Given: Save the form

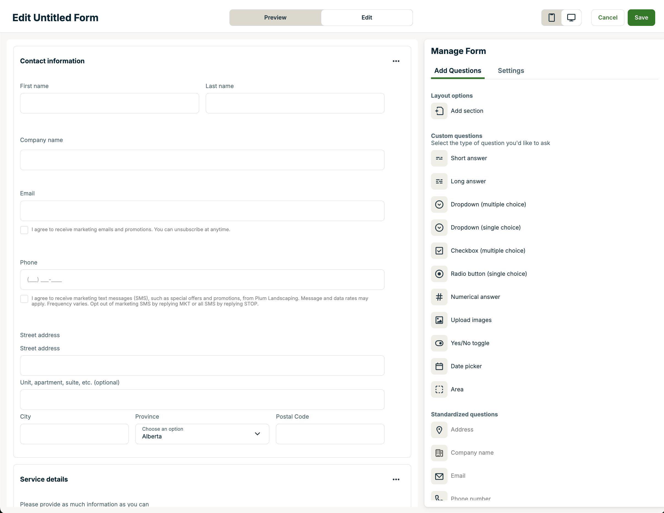Looking at the screenshot, I should [x=641, y=17].
